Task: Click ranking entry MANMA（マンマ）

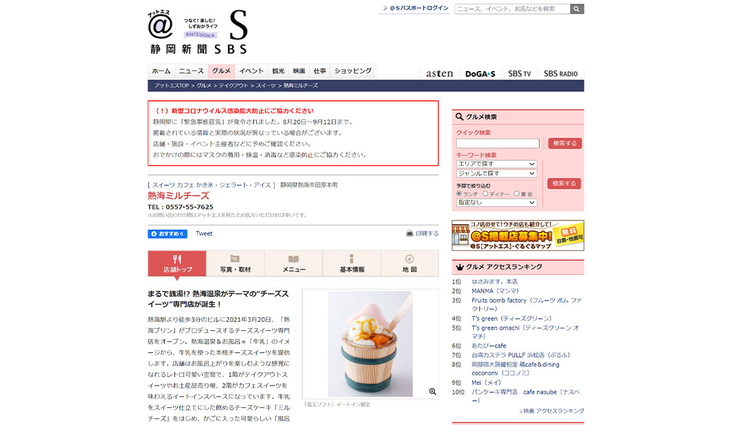Action: click(x=495, y=291)
